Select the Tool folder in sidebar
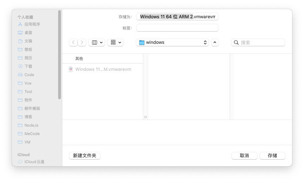Screen dimensions: 304x181 [x=28, y=92]
